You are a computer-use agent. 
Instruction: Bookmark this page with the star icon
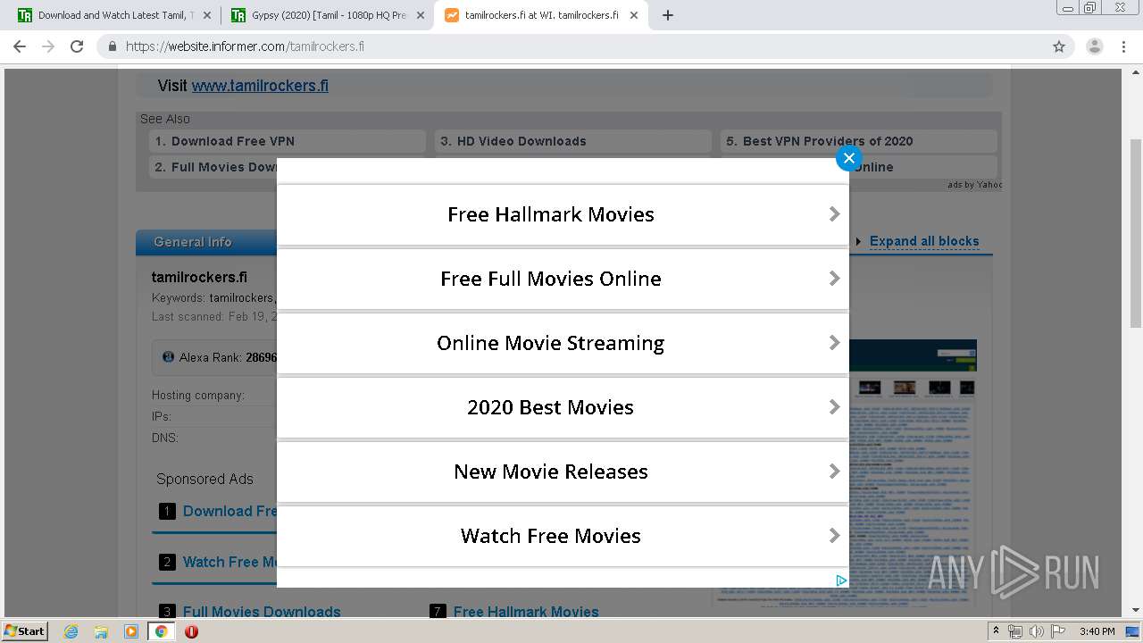[1059, 46]
